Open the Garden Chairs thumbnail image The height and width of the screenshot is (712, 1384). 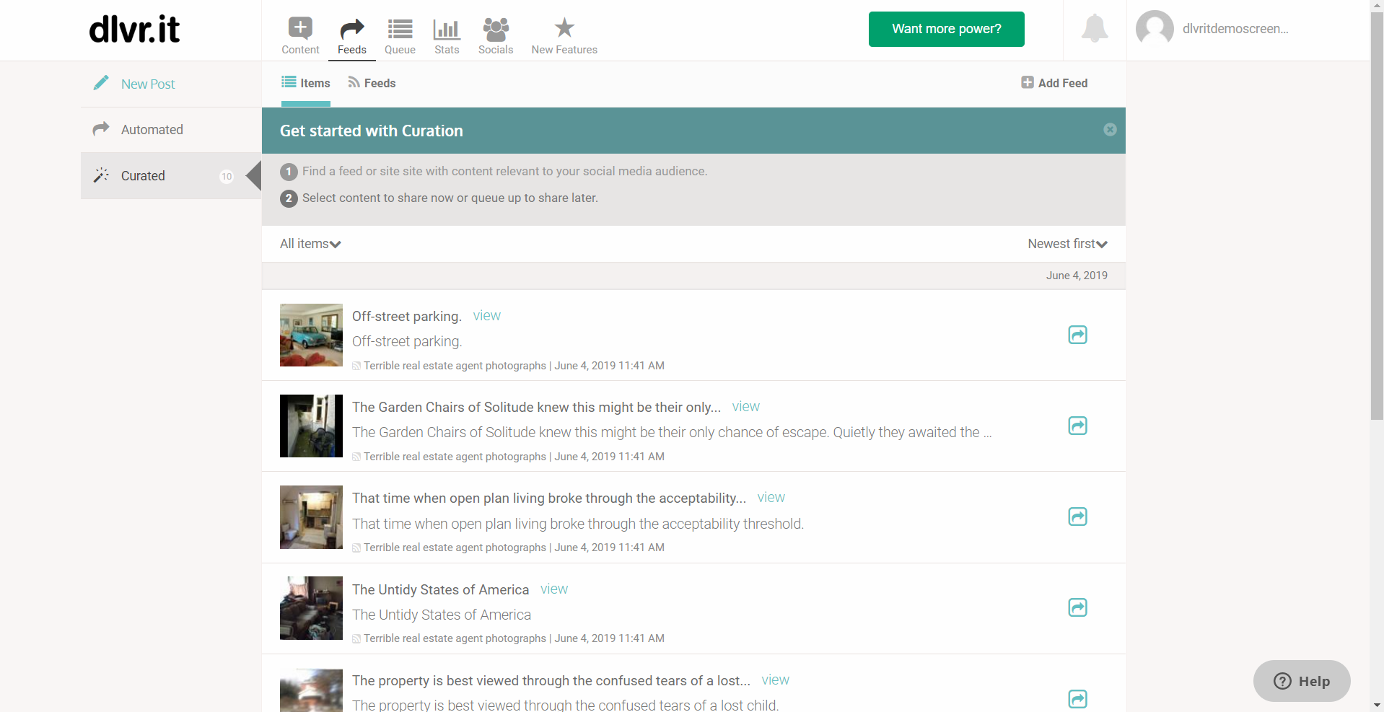point(311,426)
